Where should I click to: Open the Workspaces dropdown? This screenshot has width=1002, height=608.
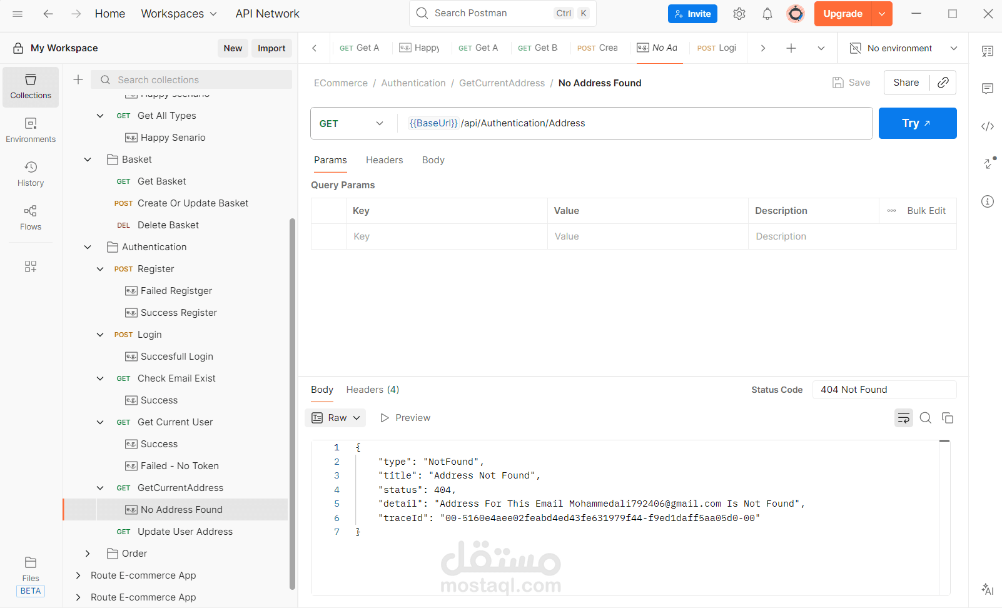[179, 14]
